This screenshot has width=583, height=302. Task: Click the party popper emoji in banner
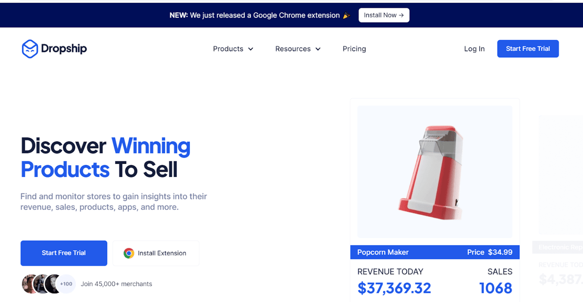click(x=346, y=15)
